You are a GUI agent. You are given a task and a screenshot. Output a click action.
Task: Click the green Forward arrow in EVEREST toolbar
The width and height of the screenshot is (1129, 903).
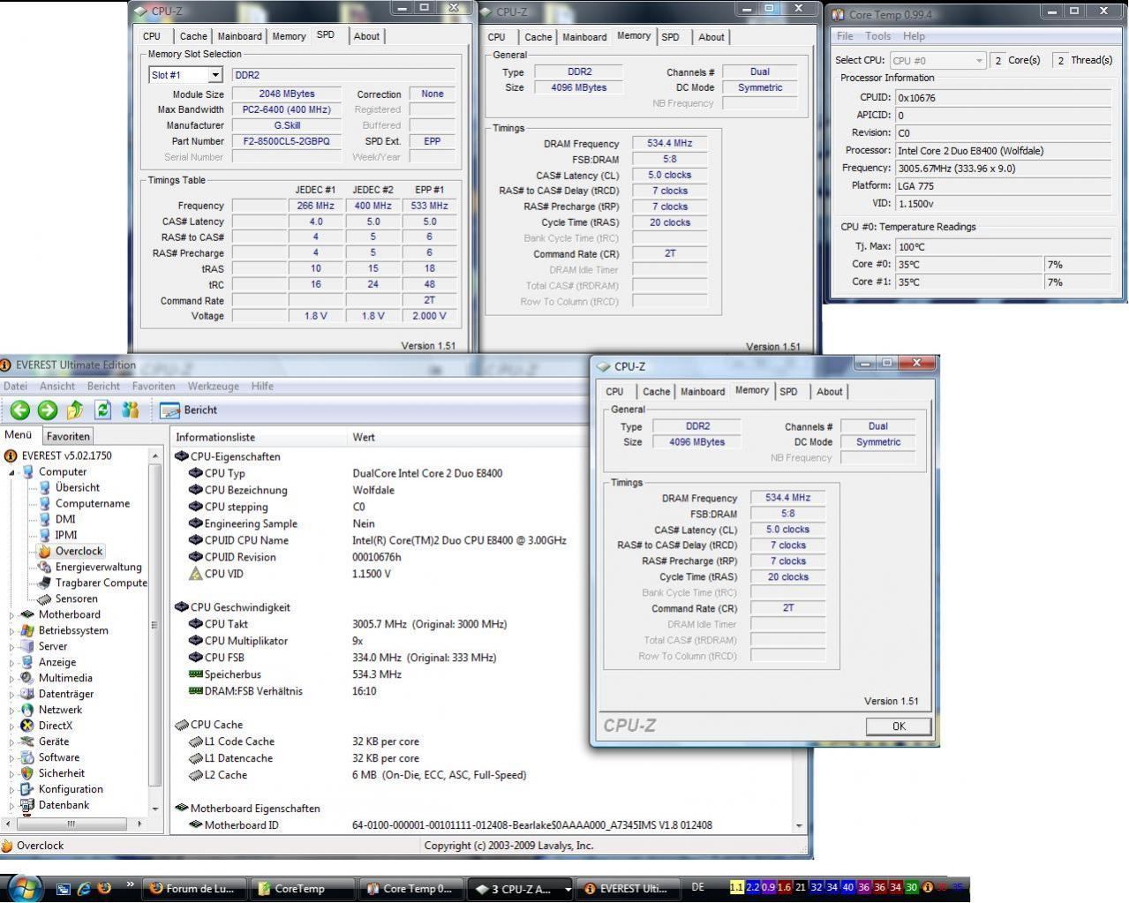[48, 410]
